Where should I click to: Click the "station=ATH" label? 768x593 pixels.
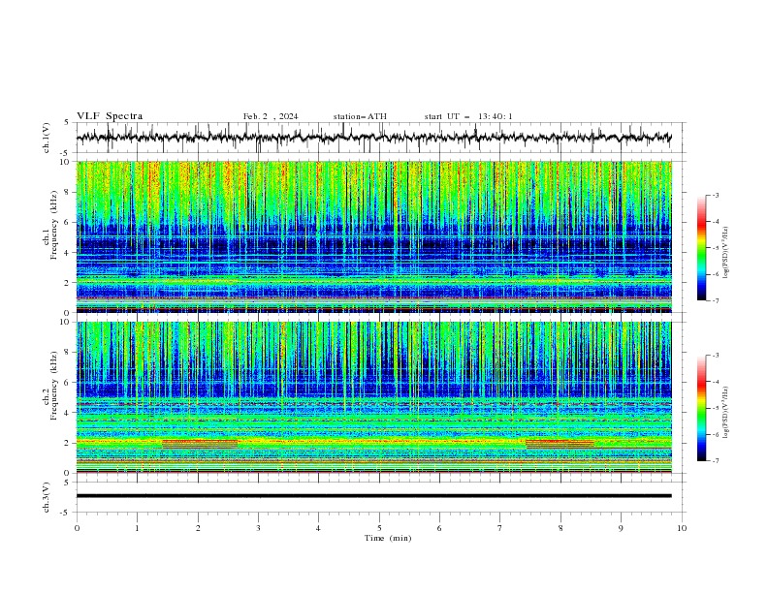coord(360,116)
